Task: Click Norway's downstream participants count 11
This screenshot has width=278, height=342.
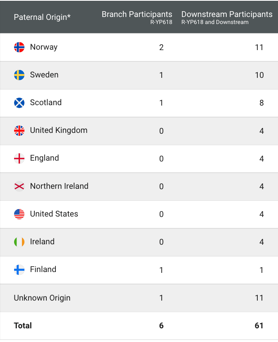Action: coord(259,47)
